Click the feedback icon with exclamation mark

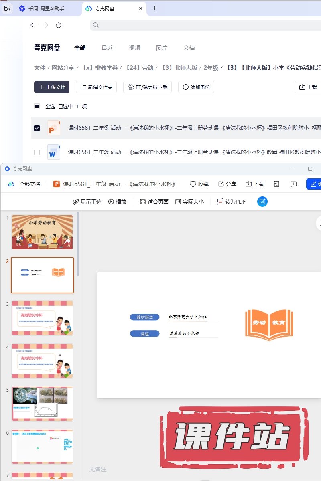pyautogui.click(x=294, y=184)
